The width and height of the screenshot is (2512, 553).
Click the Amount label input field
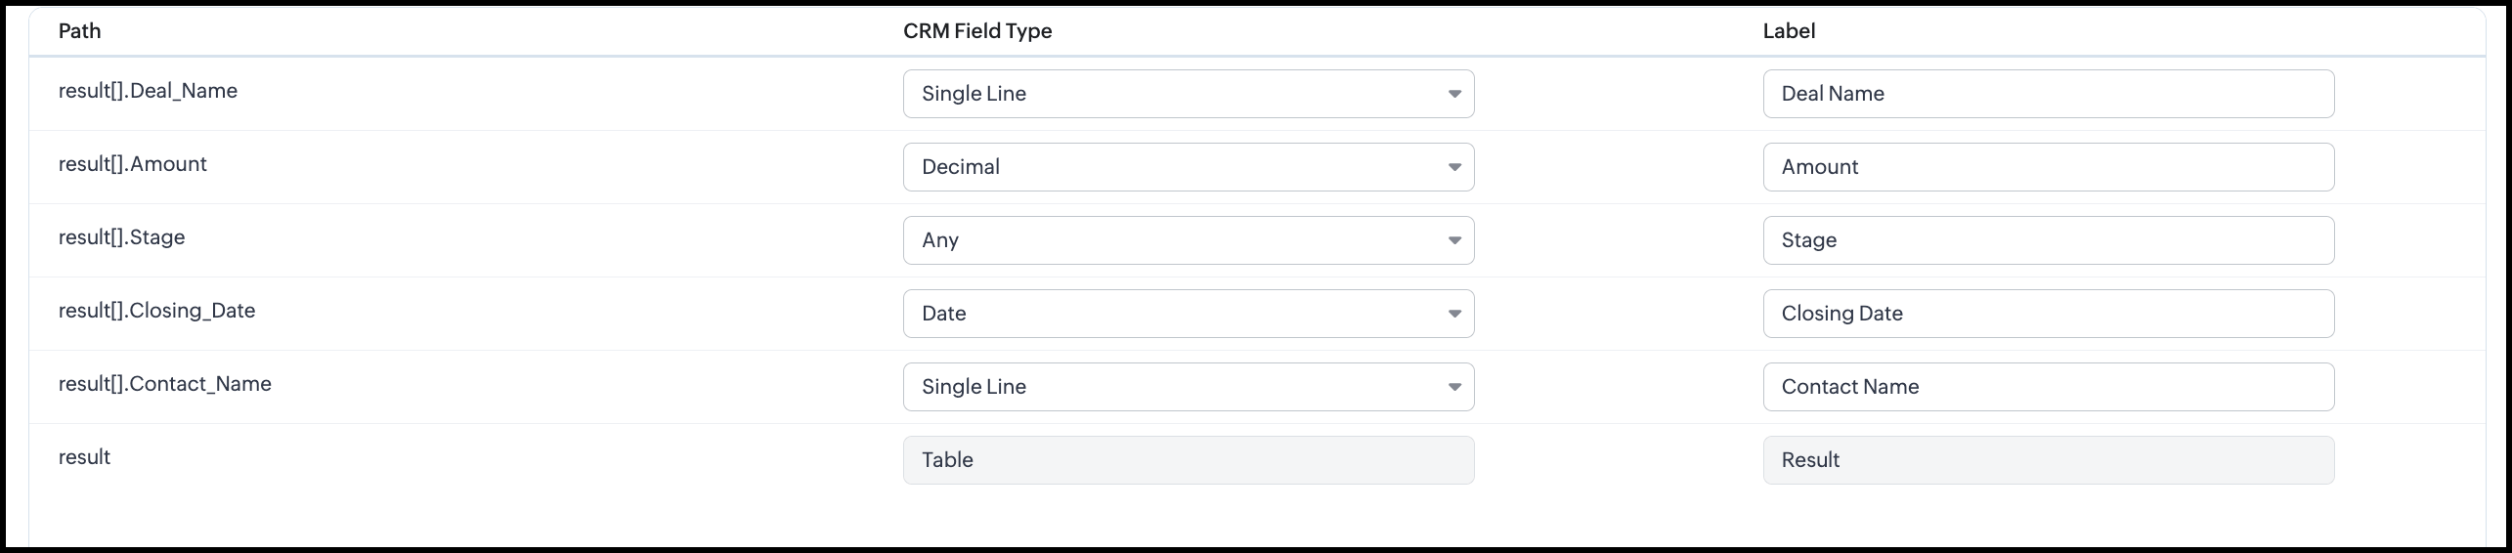(2048, 167)
